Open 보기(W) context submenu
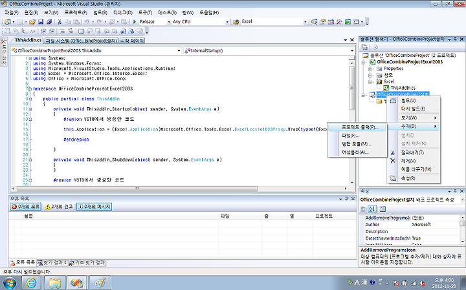This screenshot has width=466, height=290. point(414,118)
